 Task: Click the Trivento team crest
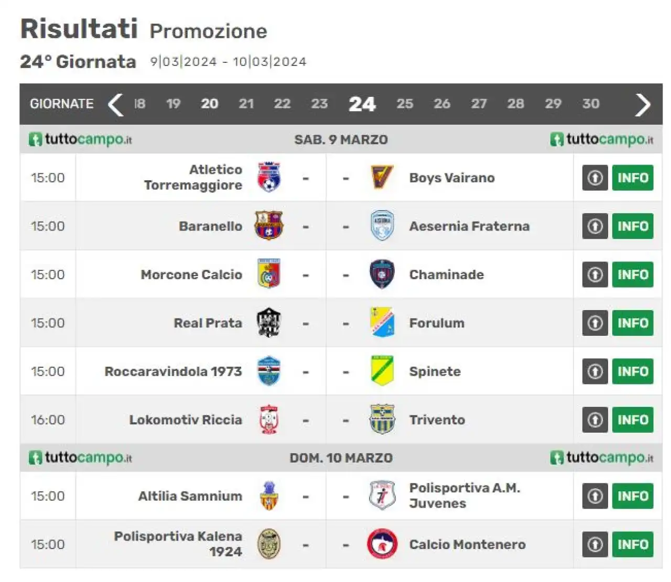[382, 420]
